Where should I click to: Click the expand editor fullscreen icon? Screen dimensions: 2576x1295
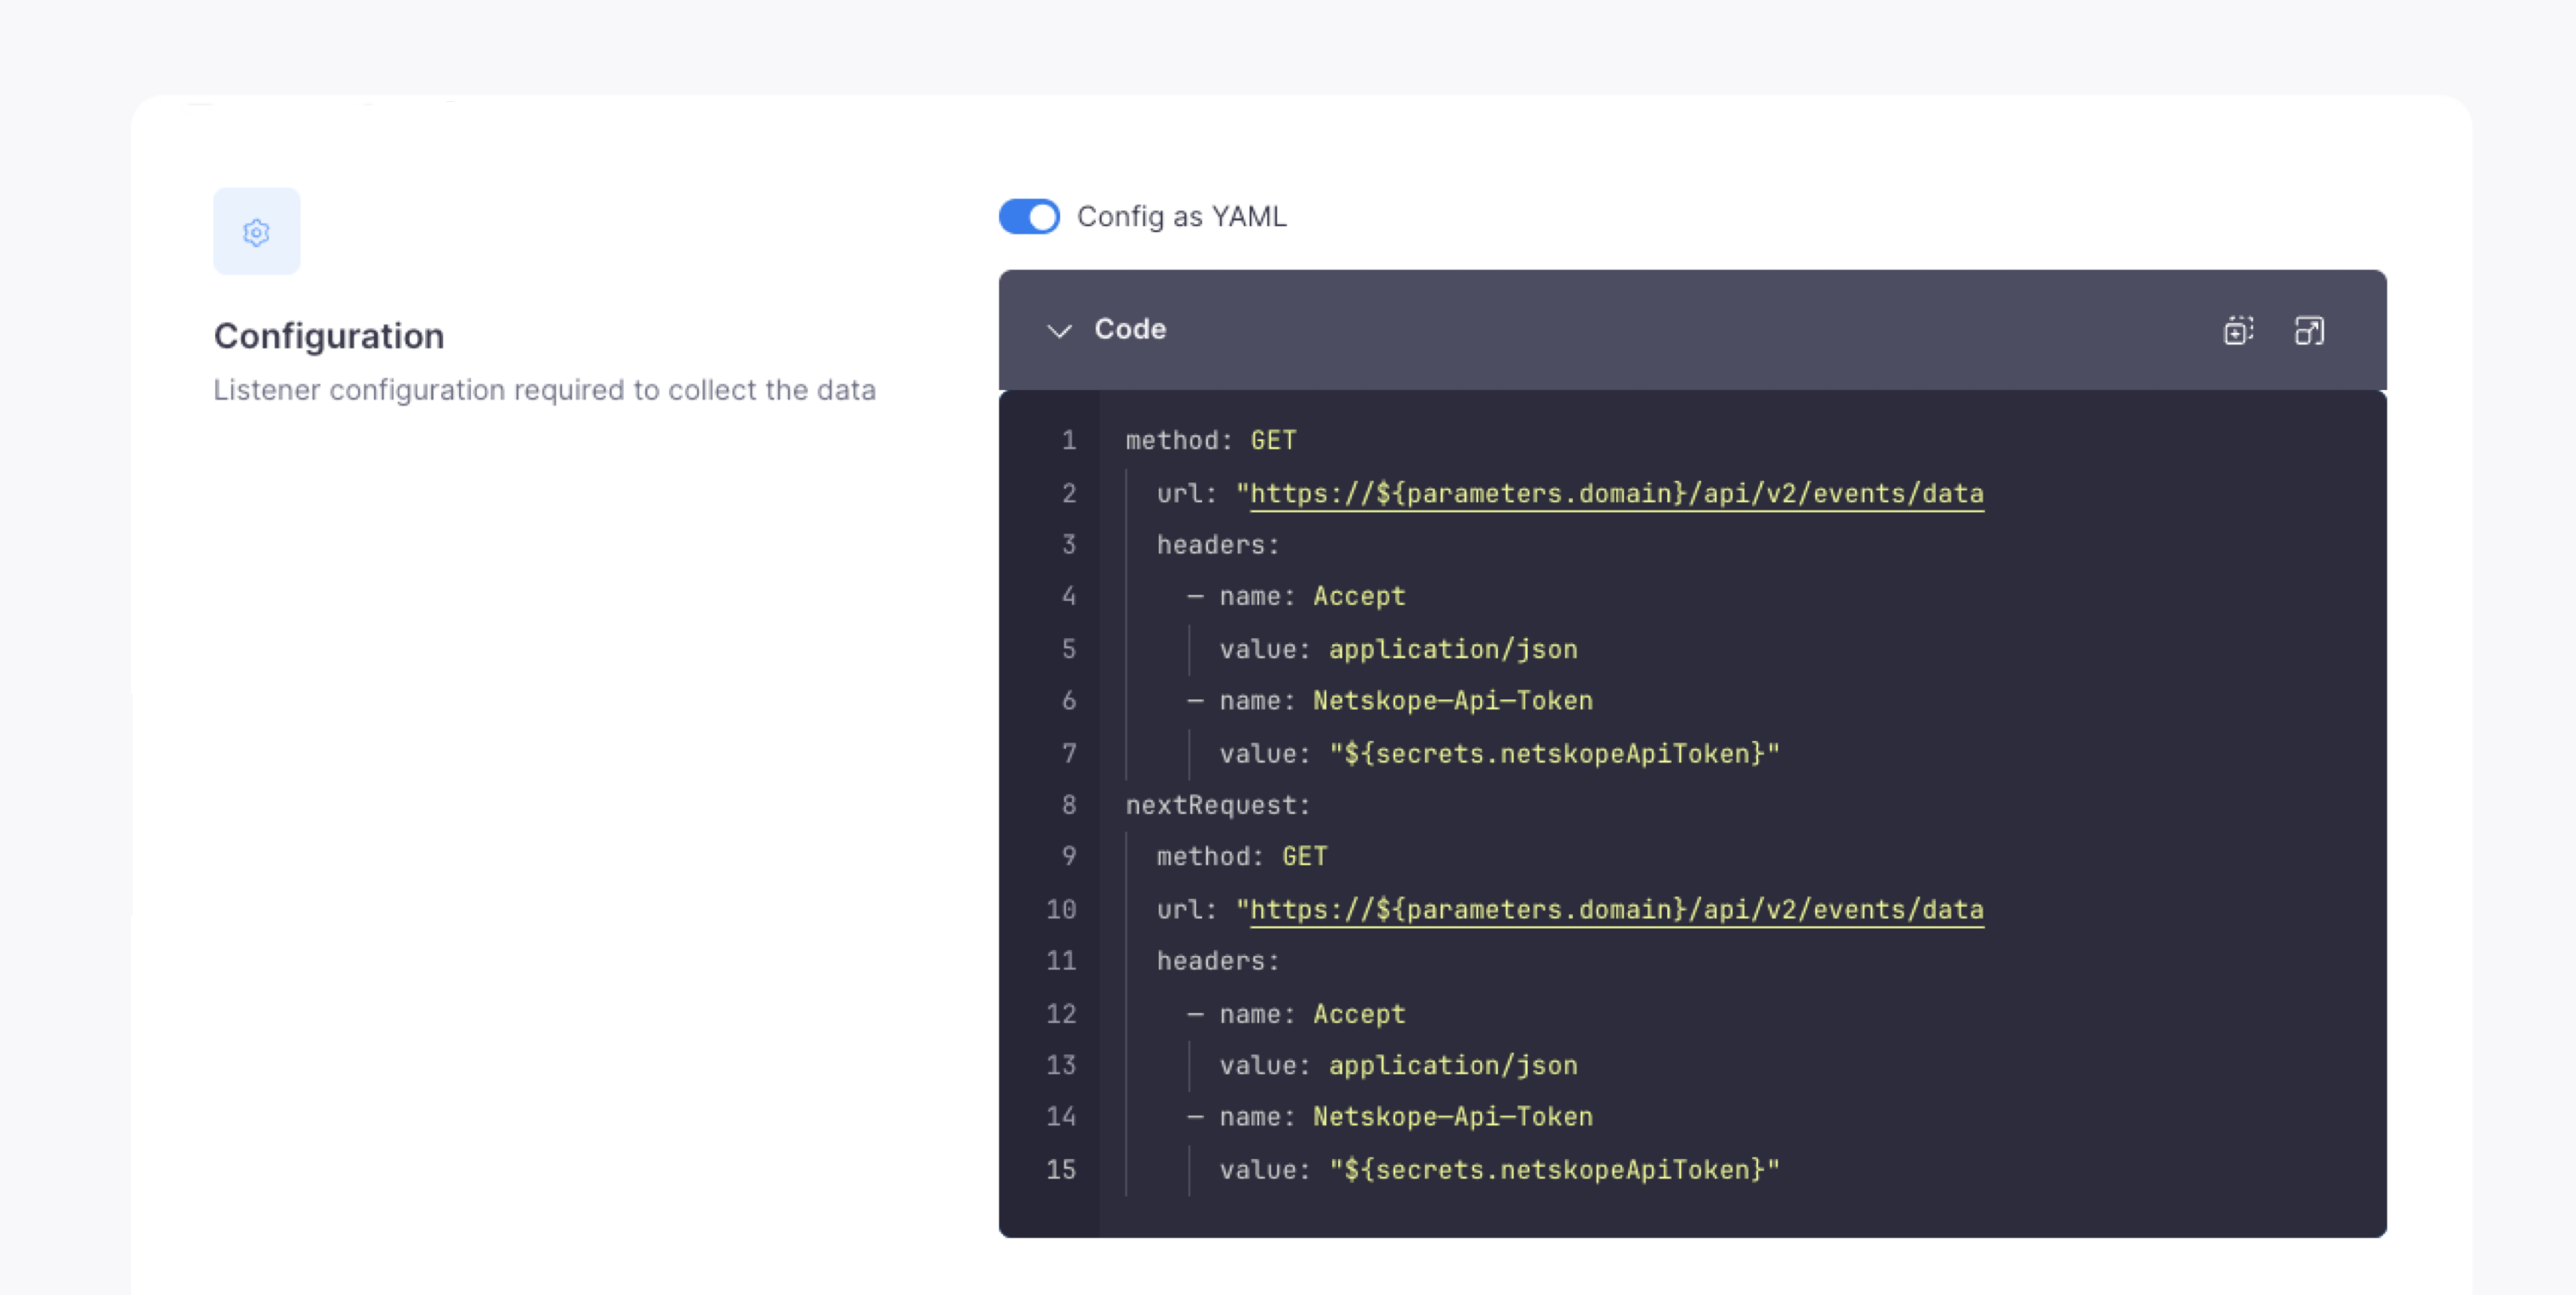tap(2308, 330)
